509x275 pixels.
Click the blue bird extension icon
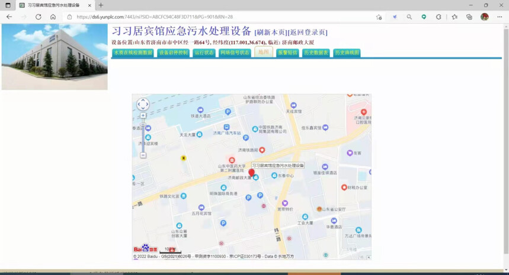tap(395, 17)
